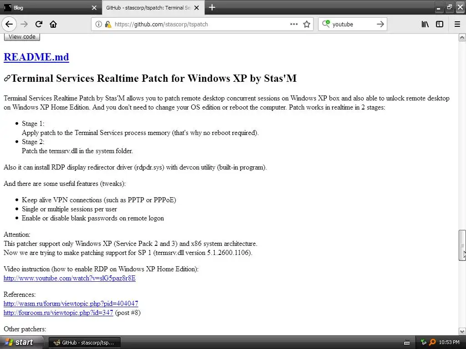Viewport: 466px width, 349px height.
Task: Click the 'Stage 1:' list item
Action: tap(33, 124)
